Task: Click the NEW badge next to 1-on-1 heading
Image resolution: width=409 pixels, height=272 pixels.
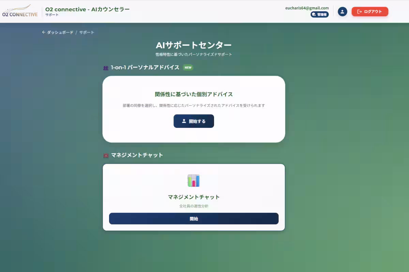Action: click(x=188, y=67)
